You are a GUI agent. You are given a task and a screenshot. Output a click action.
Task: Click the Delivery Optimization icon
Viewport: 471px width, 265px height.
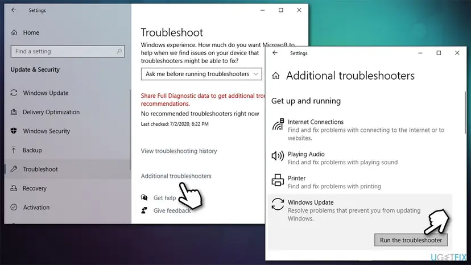click(14, 112)
